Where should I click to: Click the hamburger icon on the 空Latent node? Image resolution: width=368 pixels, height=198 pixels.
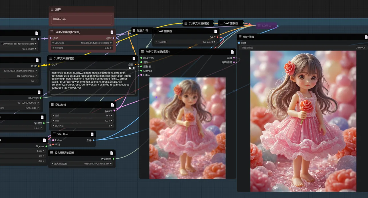click(x=52, y=105)
